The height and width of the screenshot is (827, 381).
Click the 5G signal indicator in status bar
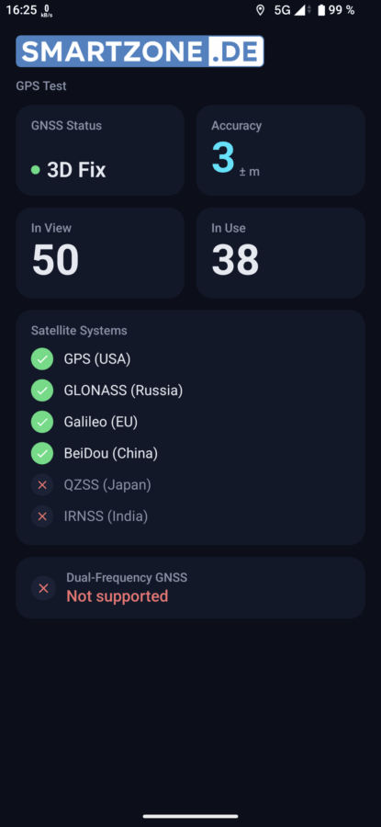point(283,10)
